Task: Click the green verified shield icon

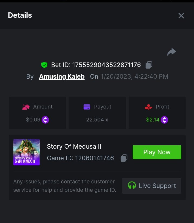Action: (44, 65)
